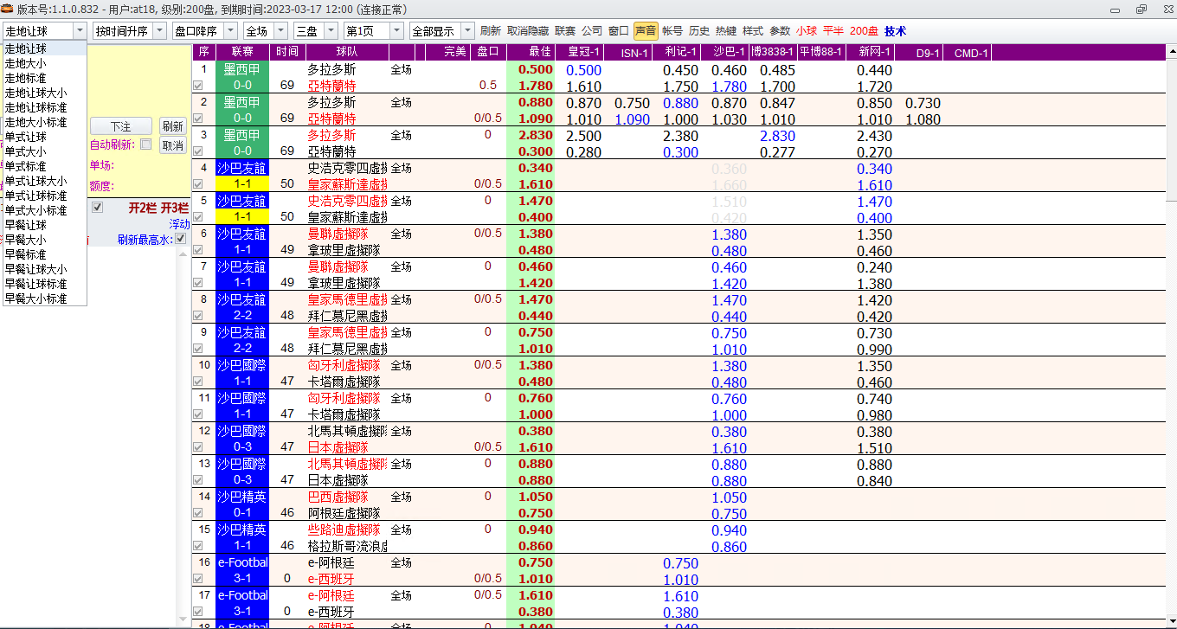Viewport: 1177px width, 629px height.
Task: Enable the 自动刷新 checkbox
Action: [x=145, y=144]
